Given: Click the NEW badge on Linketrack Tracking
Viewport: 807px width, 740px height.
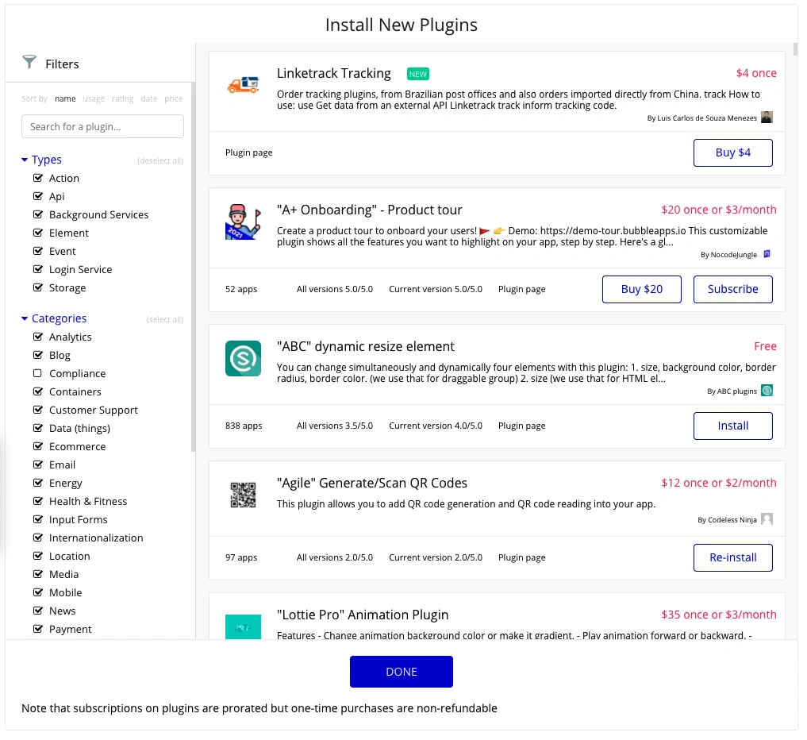Looking at the screenshot, I should 418,74.
